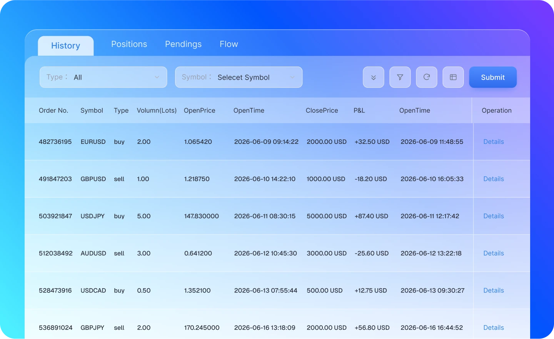This screenshot has width=554, height=339.
Task: Open Details for GBPUSD order 491847203
Action: click(494, 179)
